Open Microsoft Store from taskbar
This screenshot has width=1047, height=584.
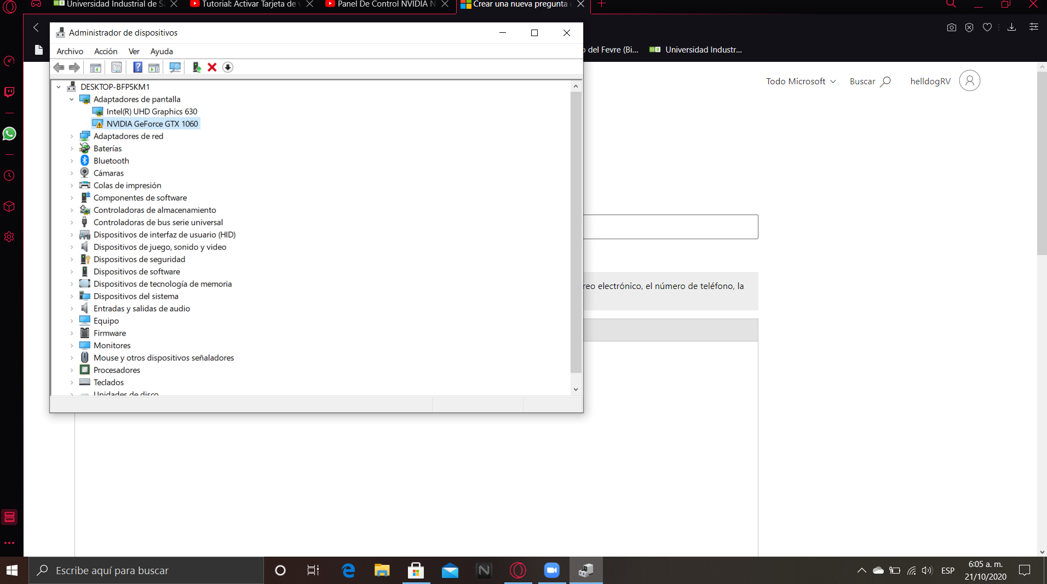416,570
